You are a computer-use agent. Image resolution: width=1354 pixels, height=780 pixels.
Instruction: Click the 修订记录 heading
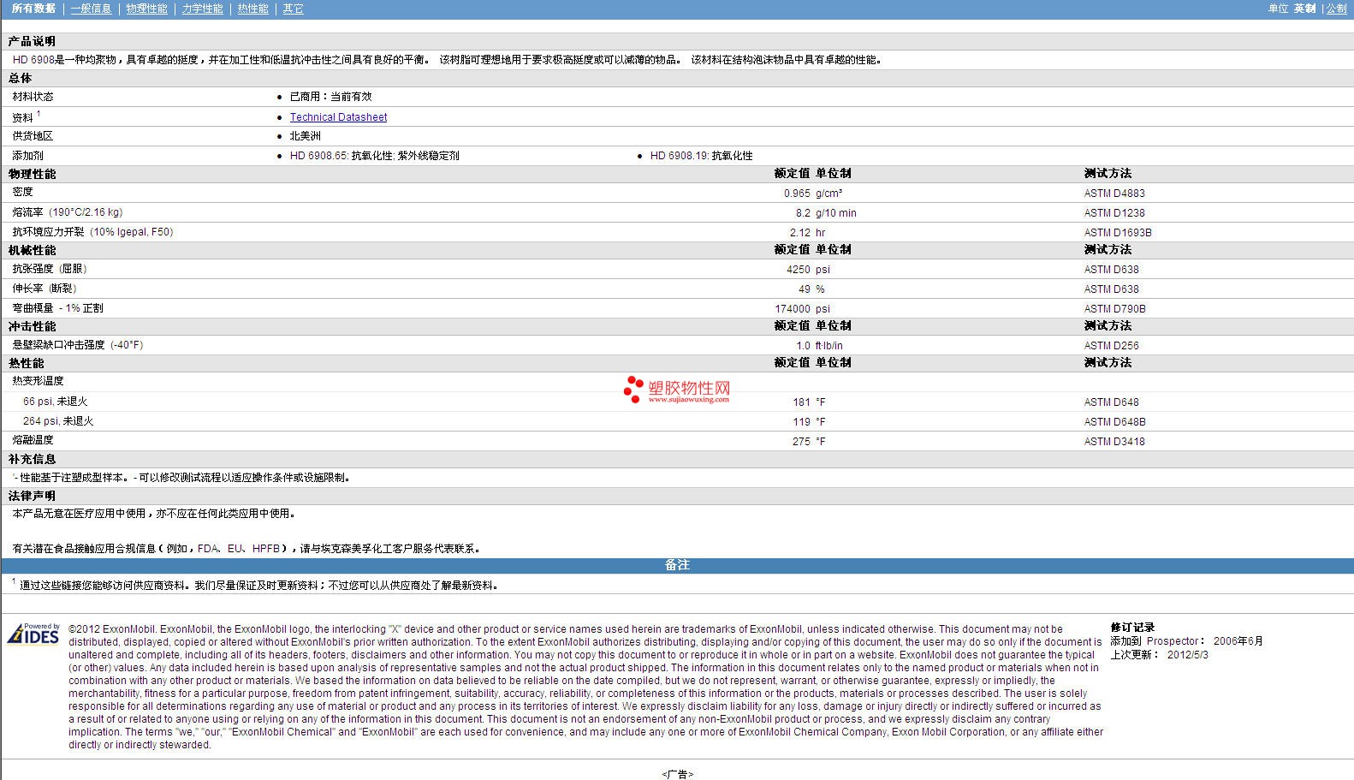point(1132,628)
